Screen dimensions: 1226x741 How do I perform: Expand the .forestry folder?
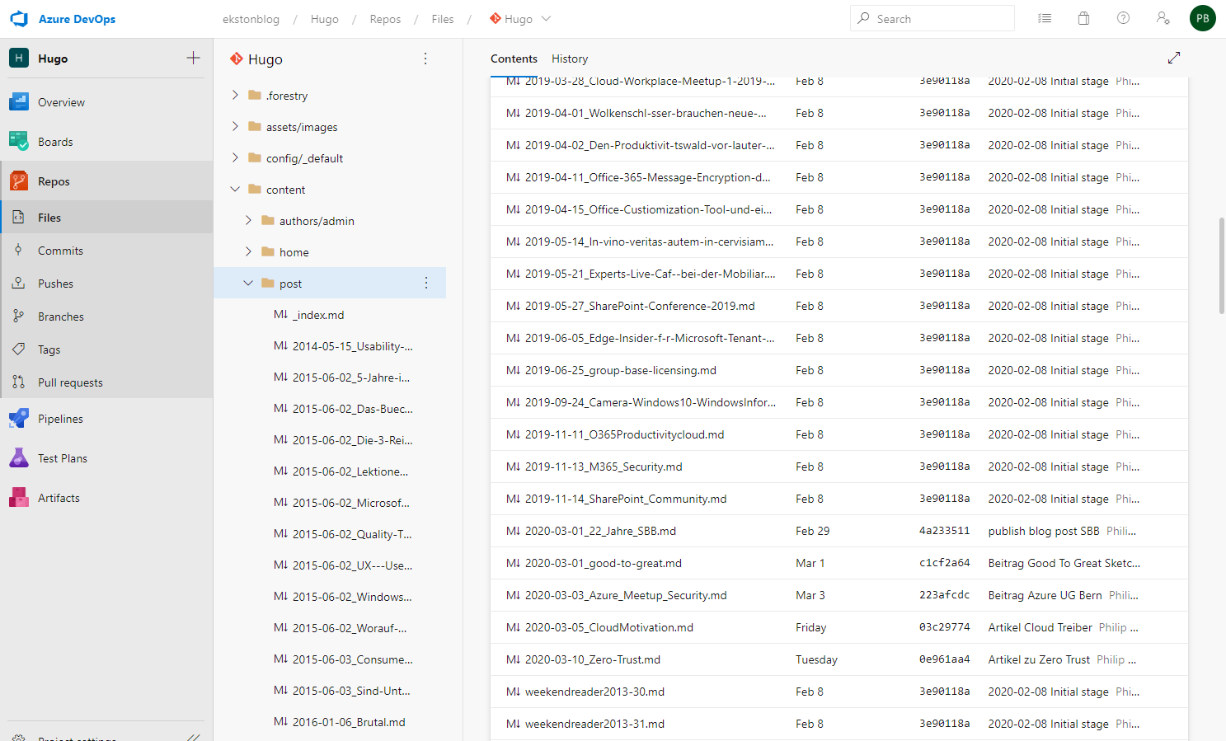235,96
